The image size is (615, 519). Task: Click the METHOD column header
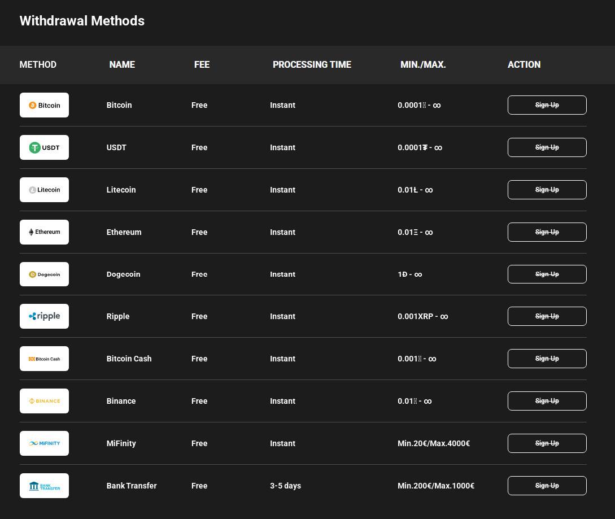coord(38,65)
